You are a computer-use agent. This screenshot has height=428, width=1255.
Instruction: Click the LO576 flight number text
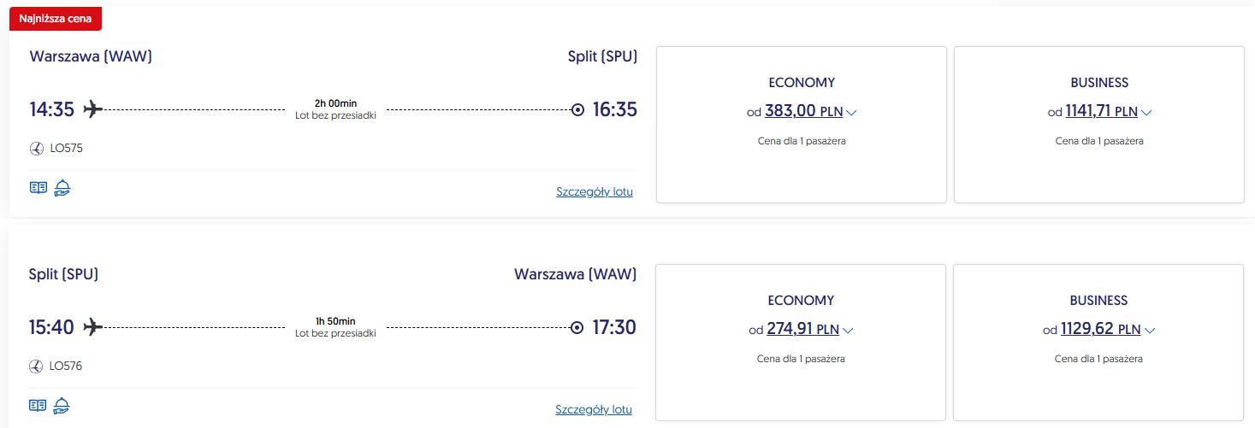pos(66,366)
